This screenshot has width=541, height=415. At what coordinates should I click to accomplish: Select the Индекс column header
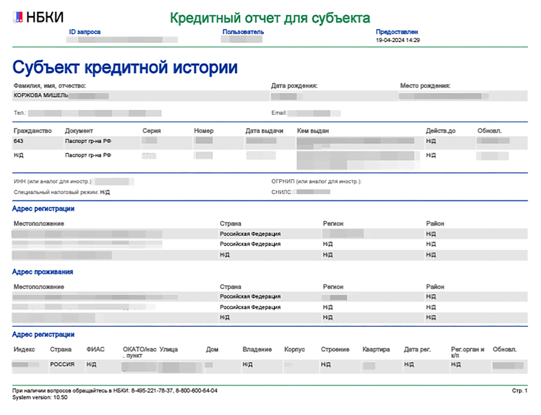point(24,350)
